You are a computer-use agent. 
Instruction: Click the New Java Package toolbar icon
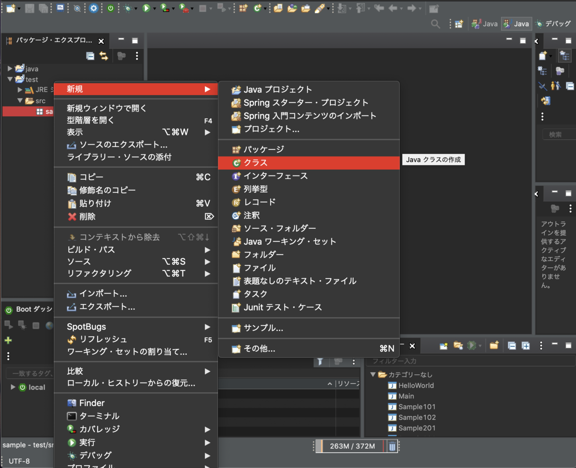point(244,8)
